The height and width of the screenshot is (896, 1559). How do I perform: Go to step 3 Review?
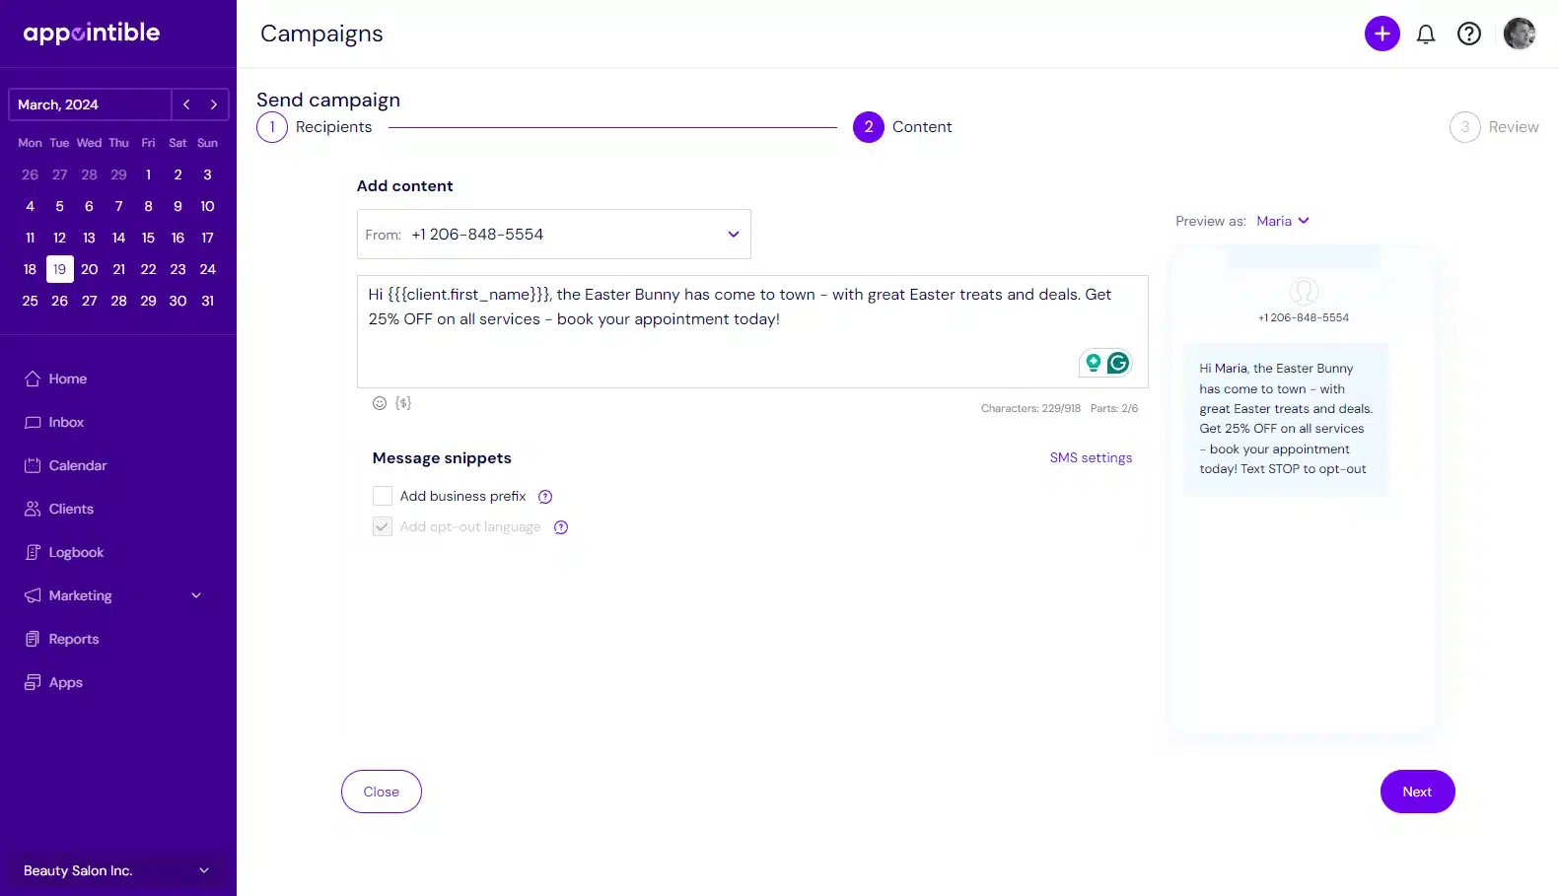pyautogui.click(x=1494, y=127)
